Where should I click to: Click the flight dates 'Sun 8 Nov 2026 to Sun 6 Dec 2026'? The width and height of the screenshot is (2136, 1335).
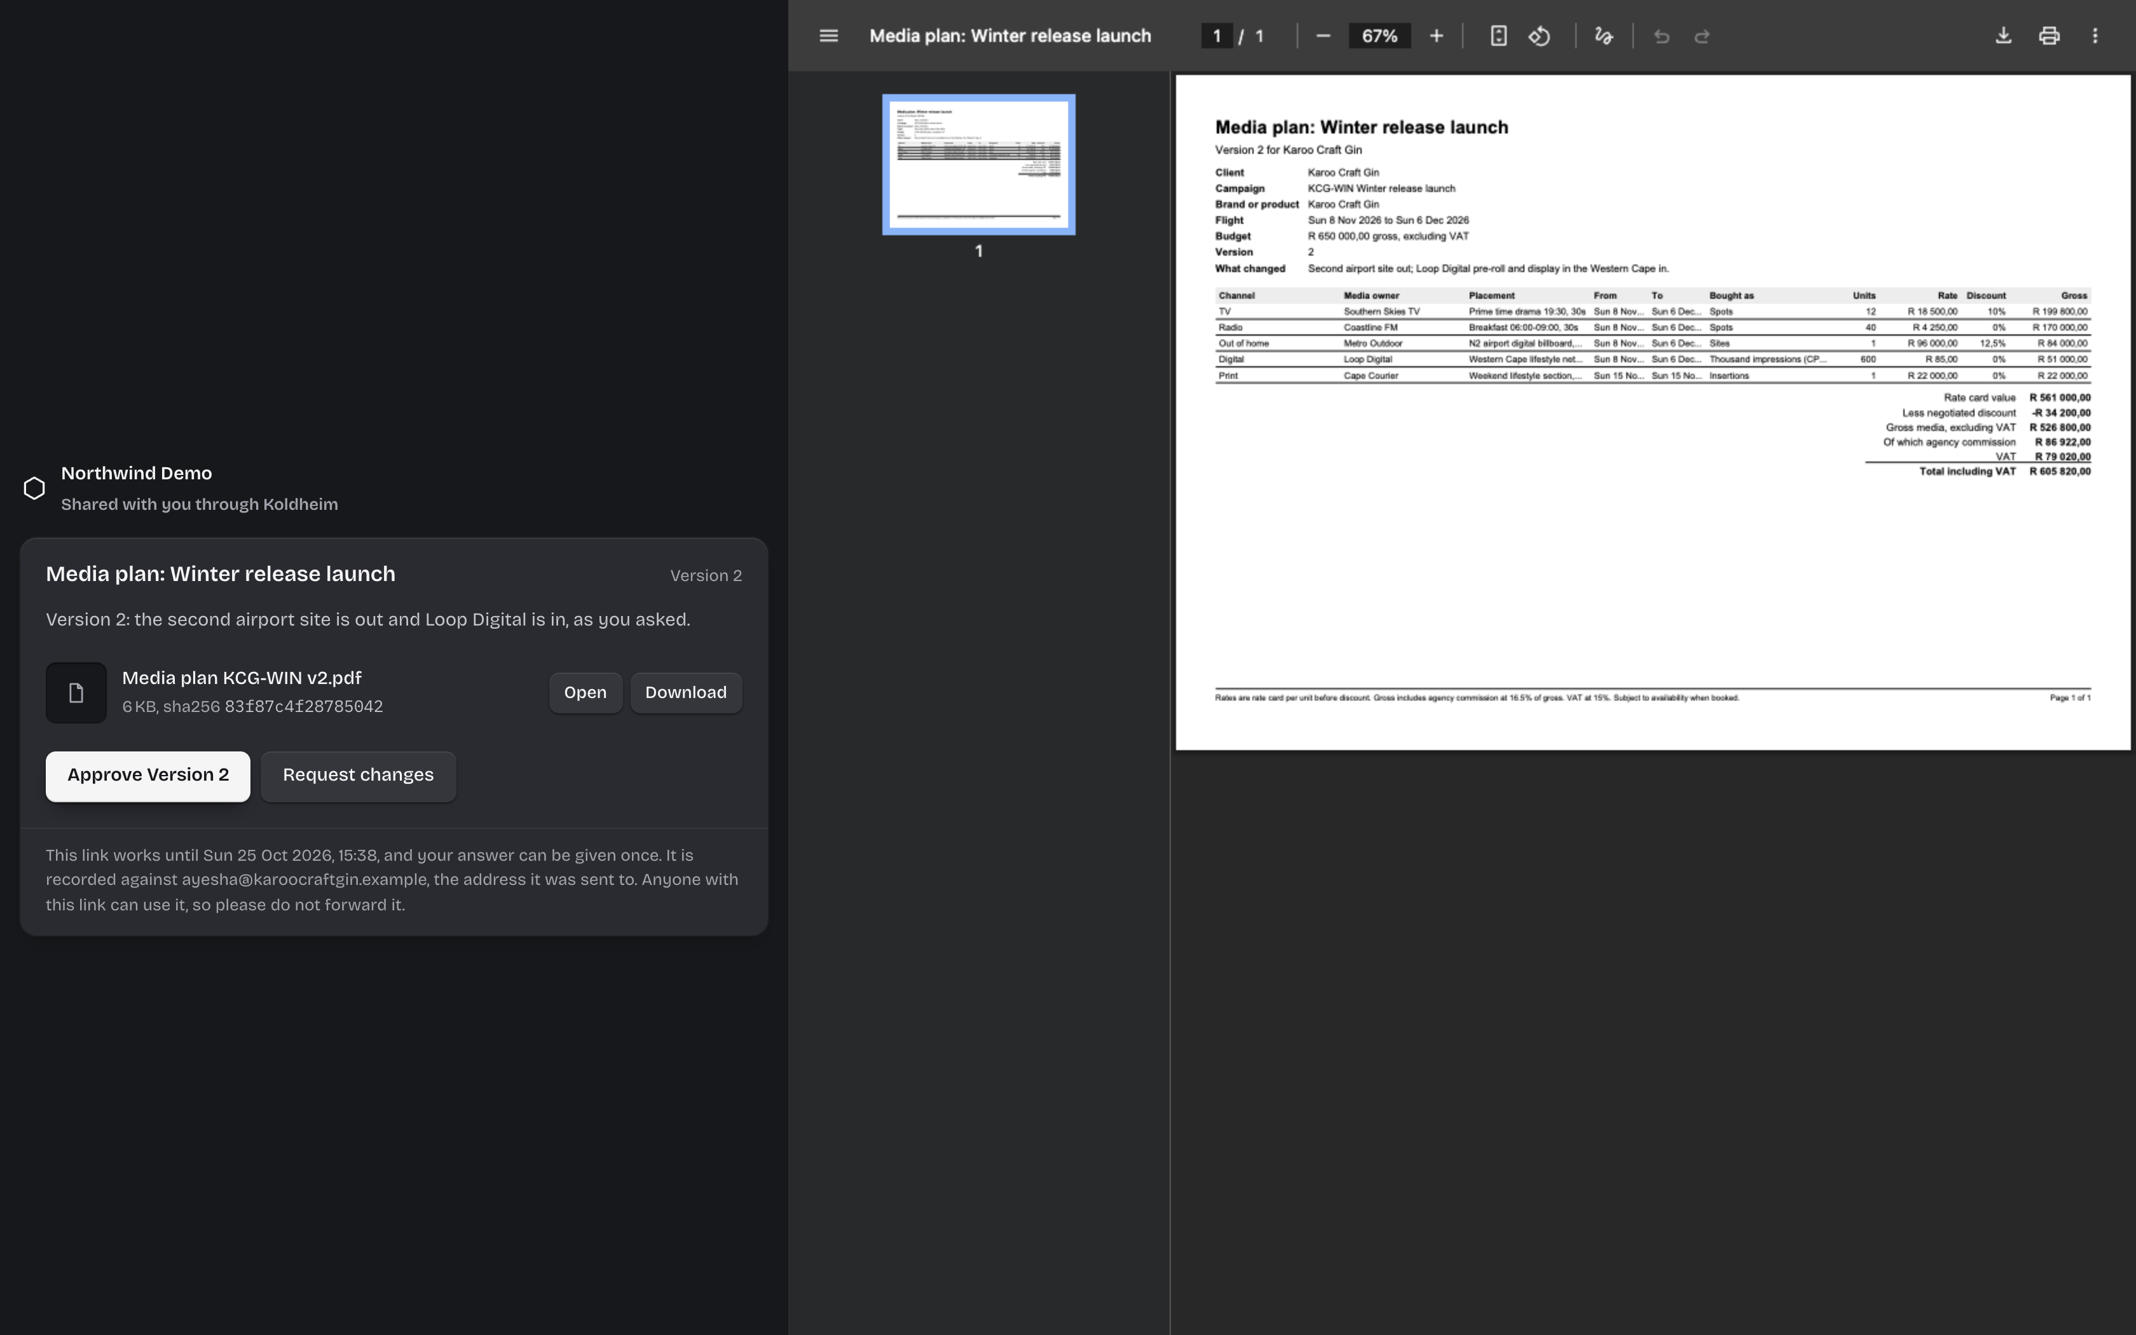click(1388, 221)
